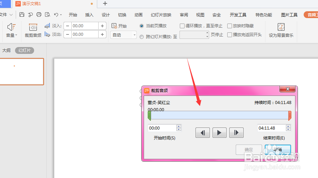Viewport: 318px width, 178px height.
Task: Open the 图片工具 ribbon tab
Action: pyautogui.click(x=289, y=15)
